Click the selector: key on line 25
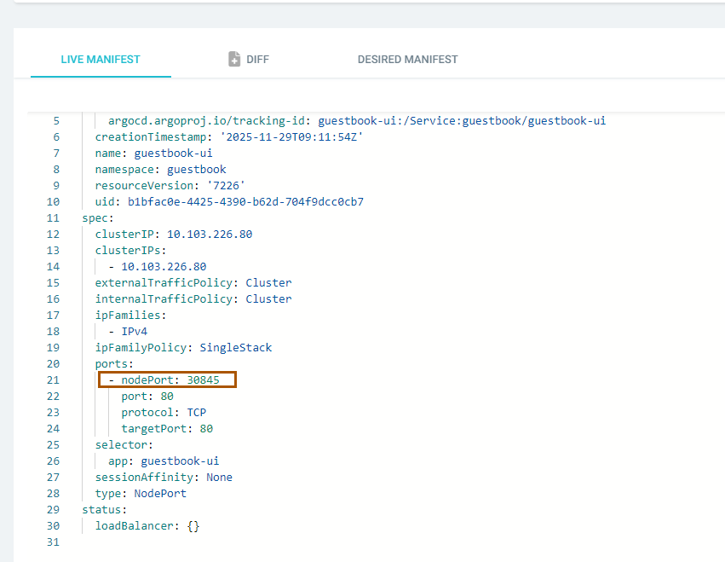Image resolution: width=725 pixels, height=562 pixels. tap(124, 445)
